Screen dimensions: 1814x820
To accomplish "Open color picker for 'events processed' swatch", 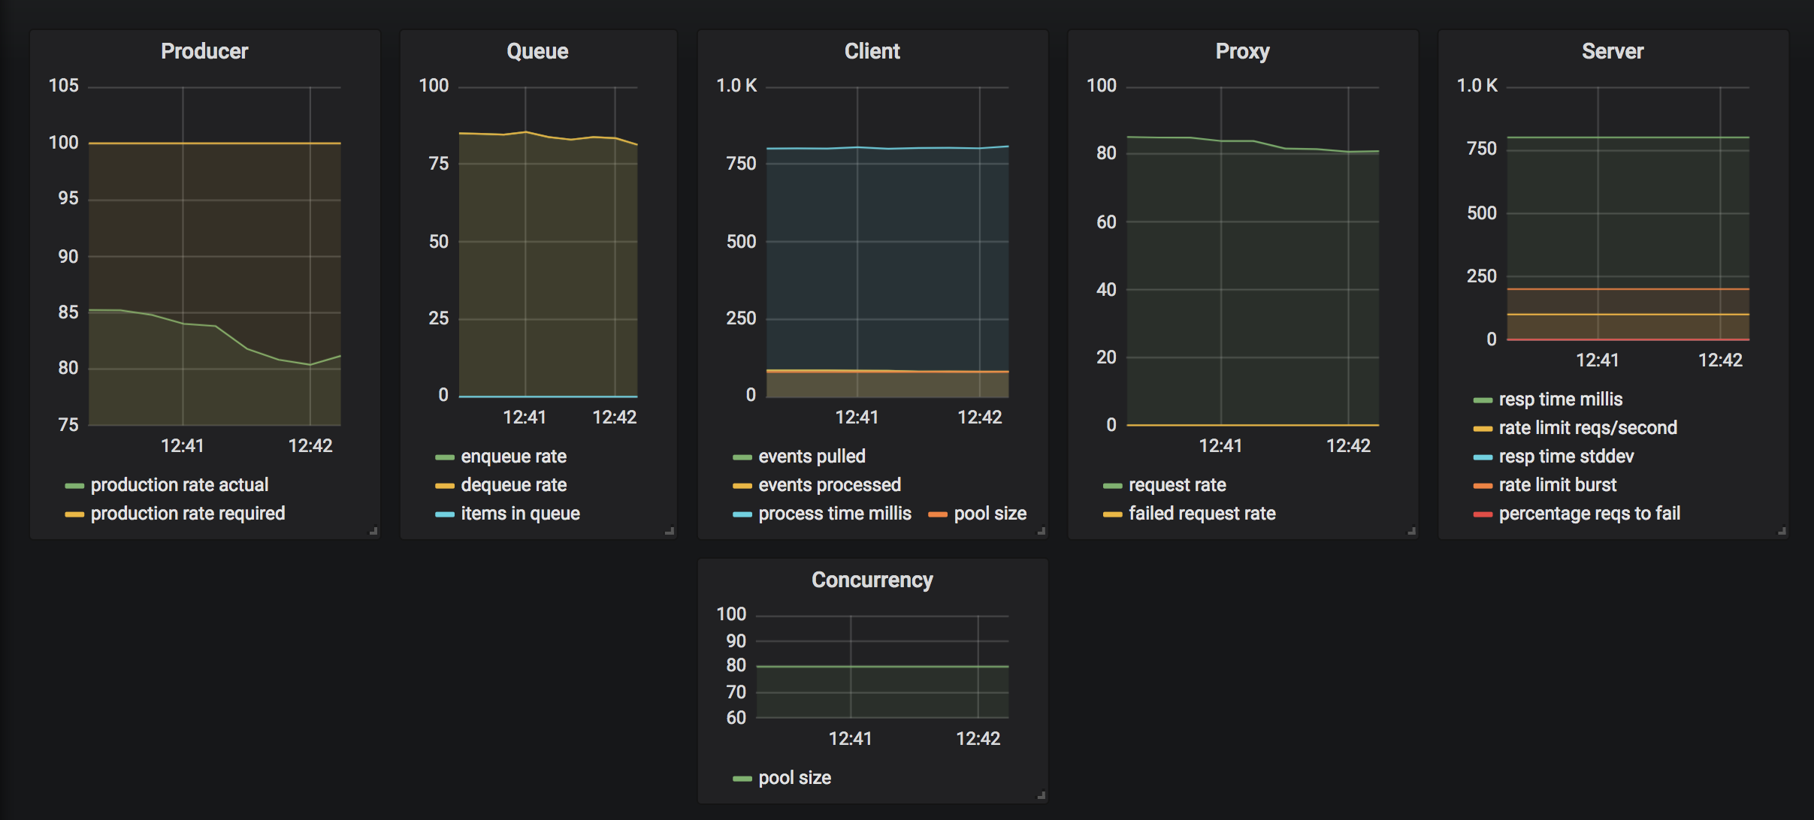I will pos(742,486).
